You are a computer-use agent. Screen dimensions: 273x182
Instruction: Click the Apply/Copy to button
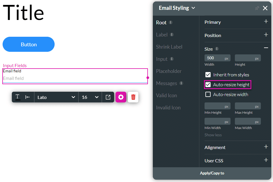tap(212, 173)
